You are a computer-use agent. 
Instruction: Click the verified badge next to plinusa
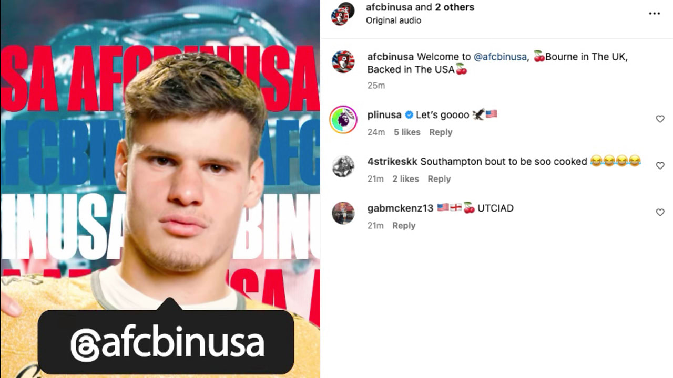click(x=409, y=115)
